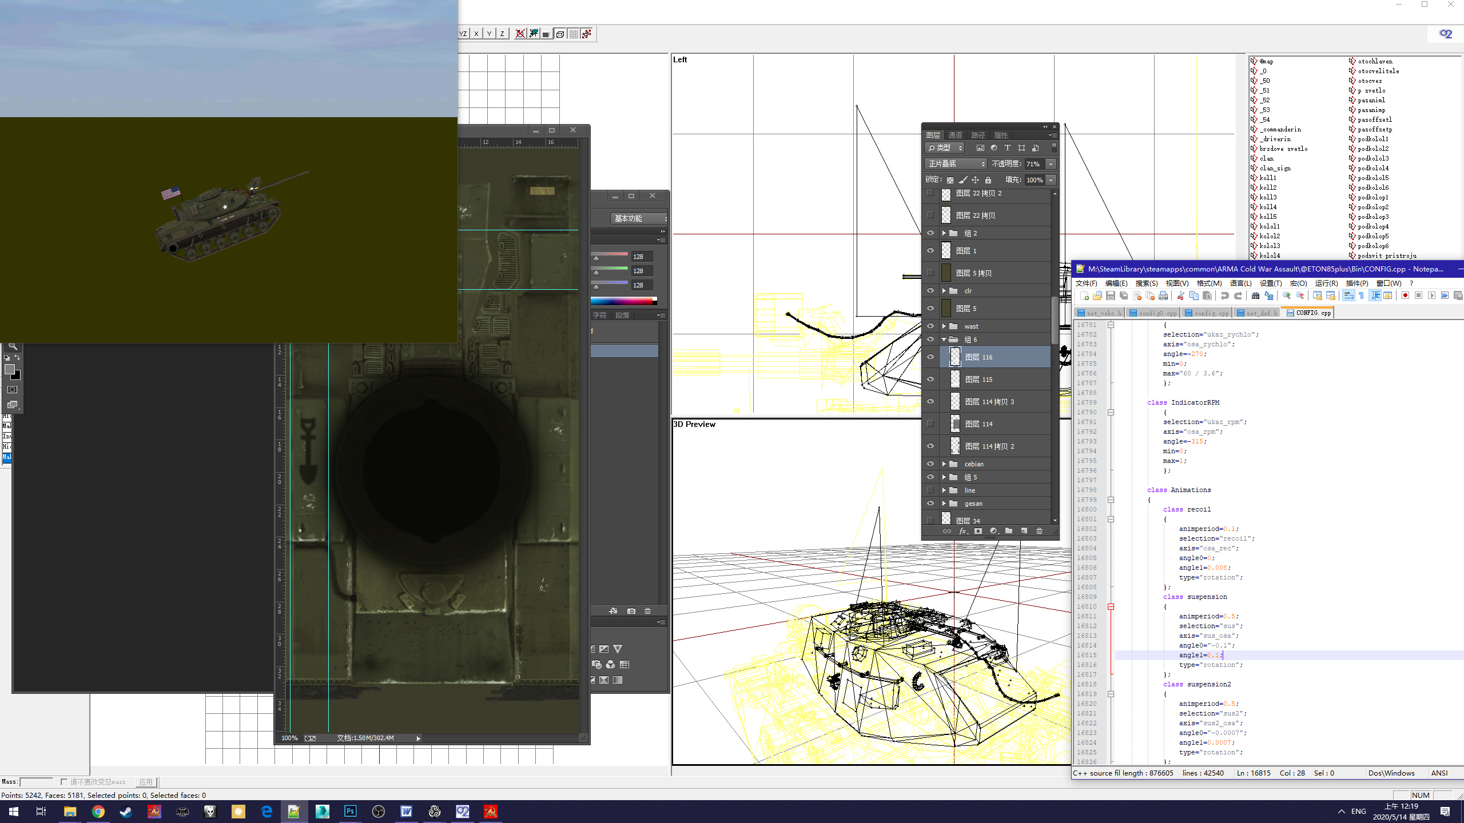
Task: Click the Open file icon in Notepad++
Action: pyautogui.click(x=1097, y=295)
